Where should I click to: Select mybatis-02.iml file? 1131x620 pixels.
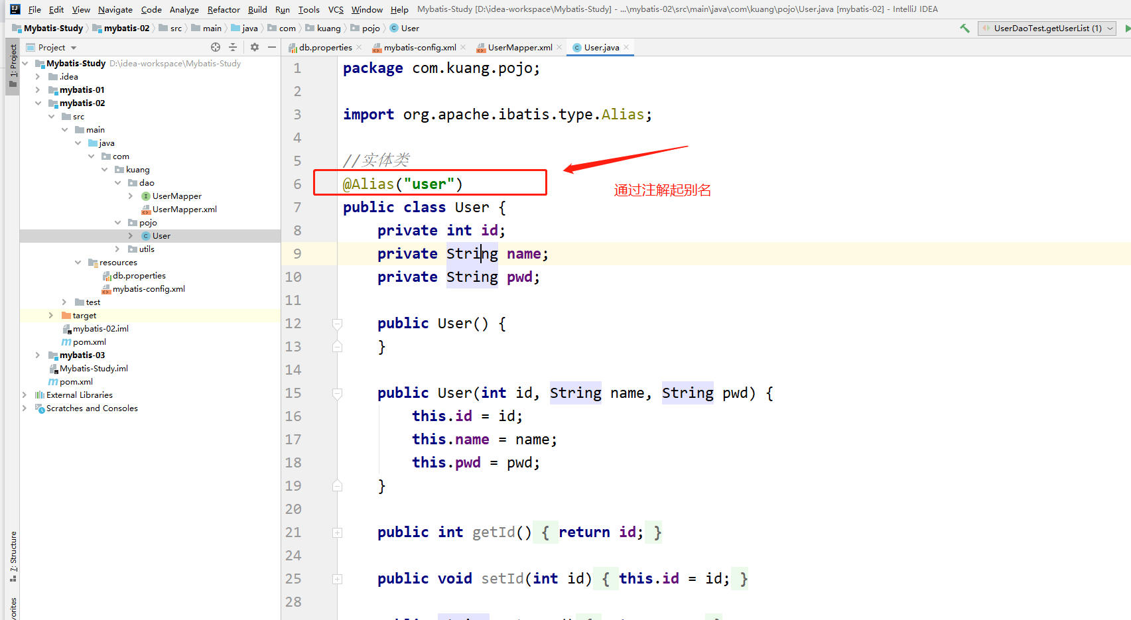click(x=101, y=329)
